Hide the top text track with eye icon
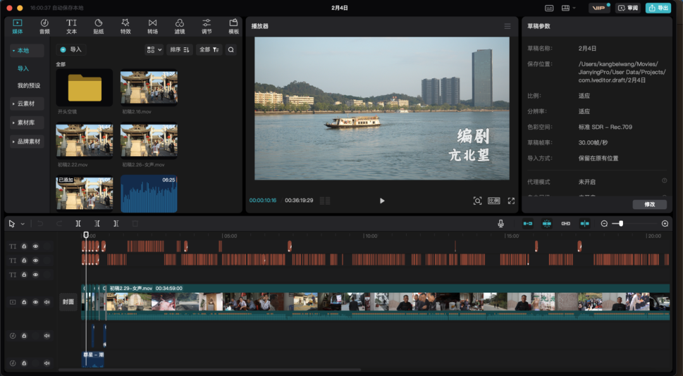683x376 pixels. point(35,246)
